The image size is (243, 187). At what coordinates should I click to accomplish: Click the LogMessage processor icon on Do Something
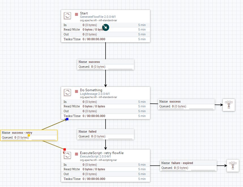[67, 92]
